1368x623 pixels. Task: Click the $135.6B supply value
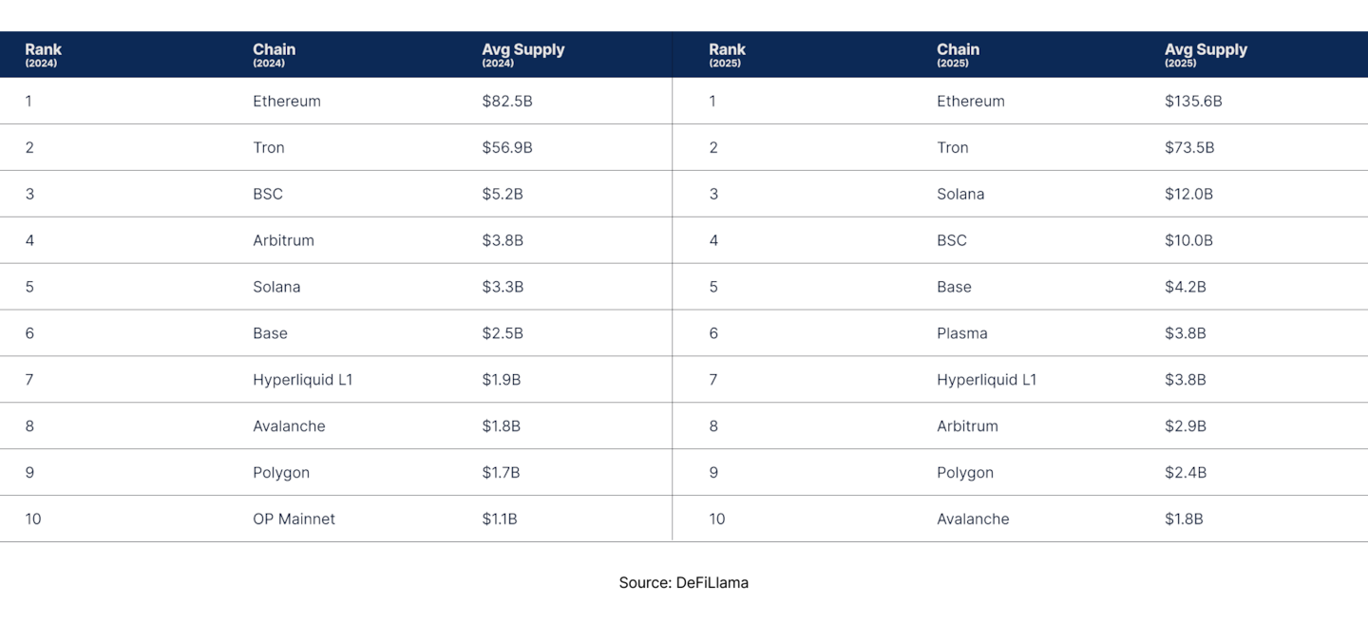[1193, 102]
